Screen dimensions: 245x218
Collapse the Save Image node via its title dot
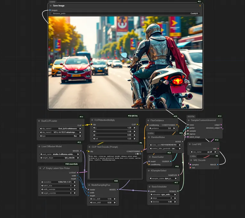tap(51, 6)
